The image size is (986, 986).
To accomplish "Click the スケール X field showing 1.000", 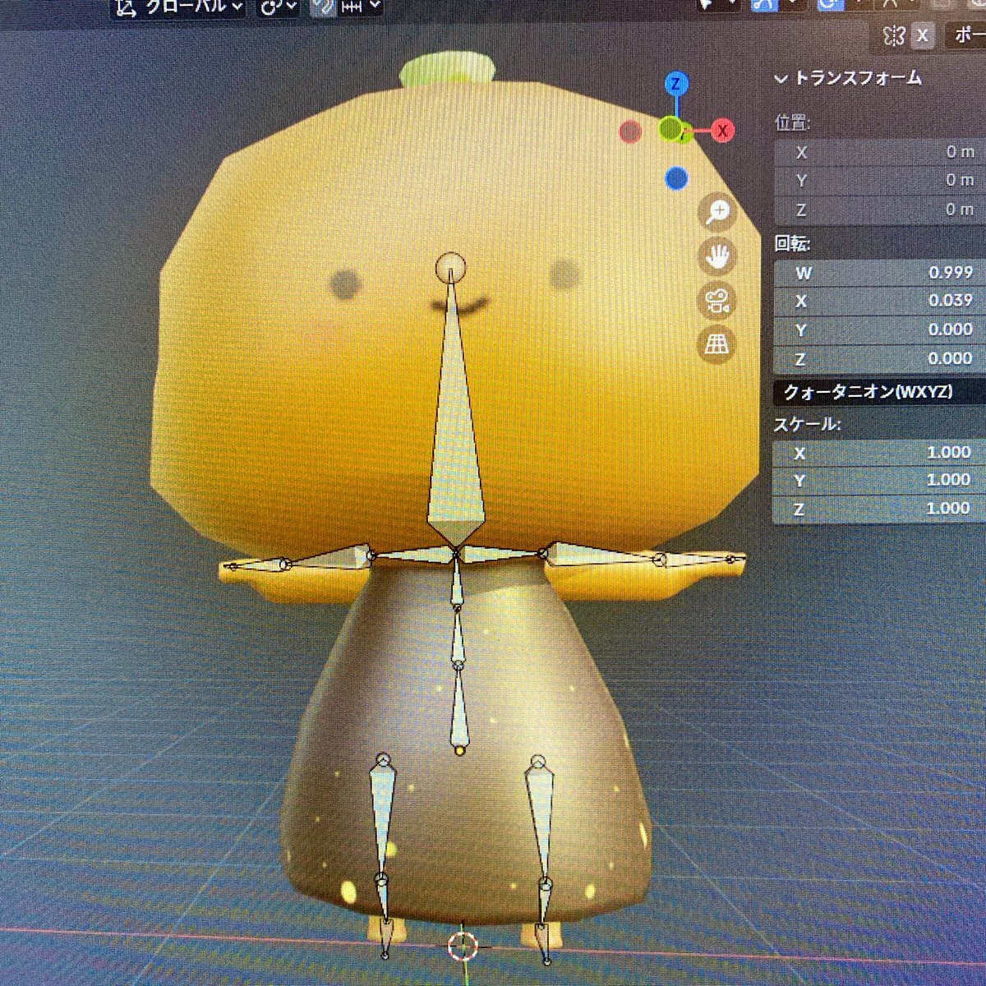I will 880,453.
